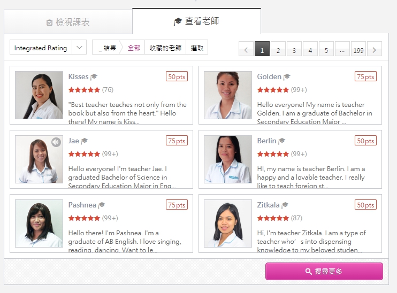The width and height of the screenshot is (397, 293).
Task: Go to page 3
Action: tap(294, 49)
